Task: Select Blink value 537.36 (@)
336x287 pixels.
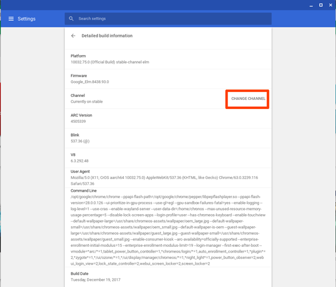Action: [x=80, y=141]
